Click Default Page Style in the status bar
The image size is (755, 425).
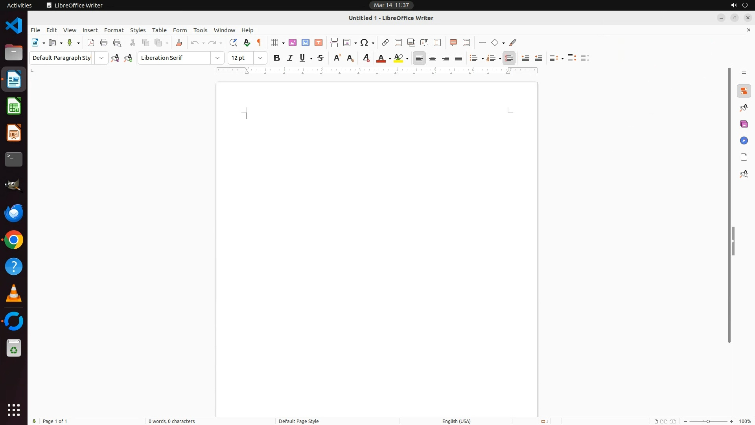tap(298, 421)
